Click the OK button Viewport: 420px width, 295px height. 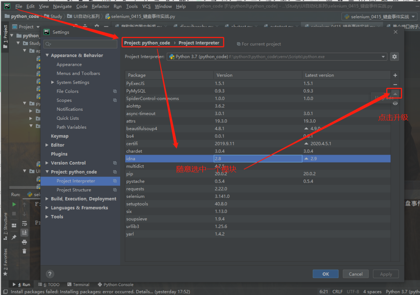coord(325,274)
